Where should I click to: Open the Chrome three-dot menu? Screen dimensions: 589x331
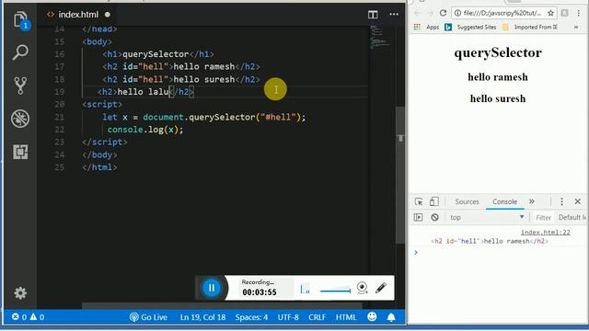point(579,13)
